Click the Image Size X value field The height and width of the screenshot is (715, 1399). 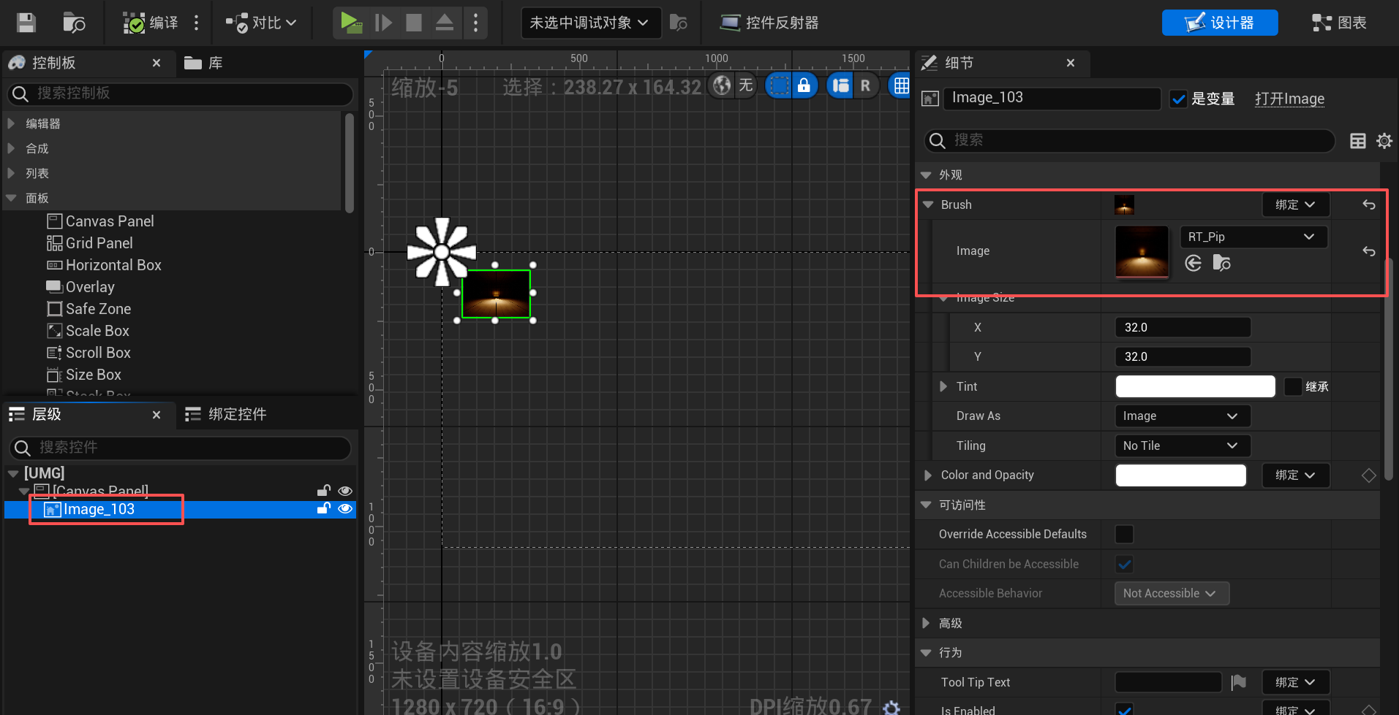pyautogui.click(x=1182, y=327)
